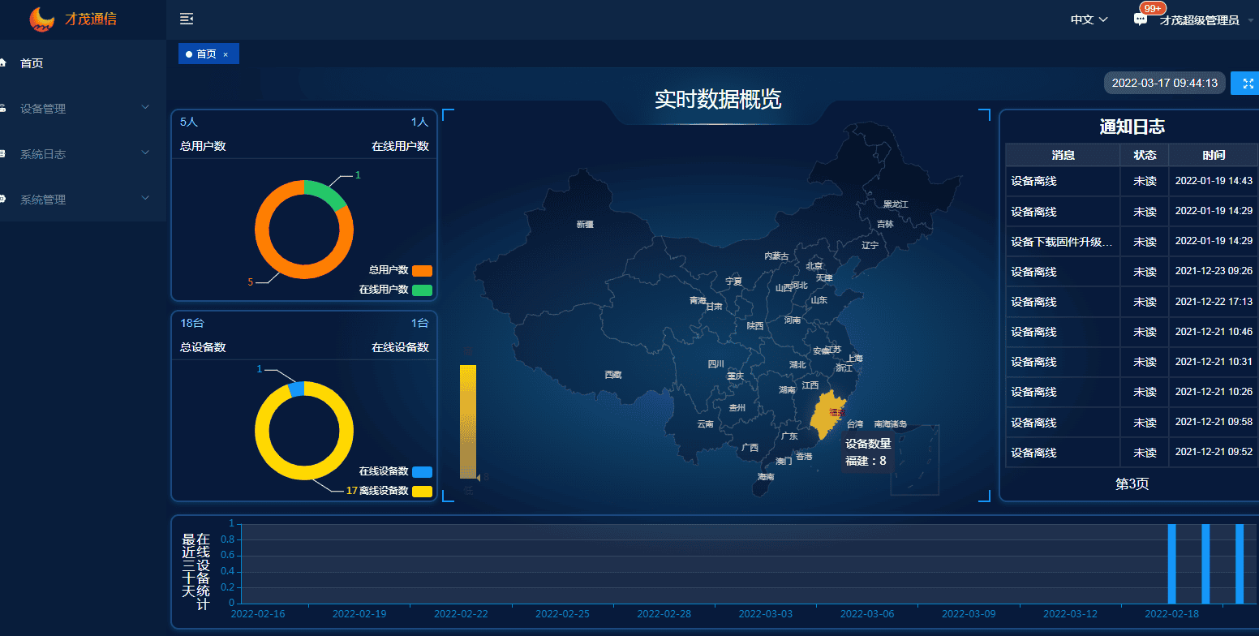Enter fullscreen with the blue expand icon
The image size is (1259, 636).
[x=1245, y=83]
